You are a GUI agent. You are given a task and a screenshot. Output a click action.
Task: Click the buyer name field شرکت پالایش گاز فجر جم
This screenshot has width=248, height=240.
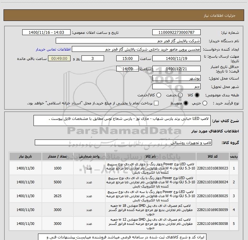pos(128,41)
